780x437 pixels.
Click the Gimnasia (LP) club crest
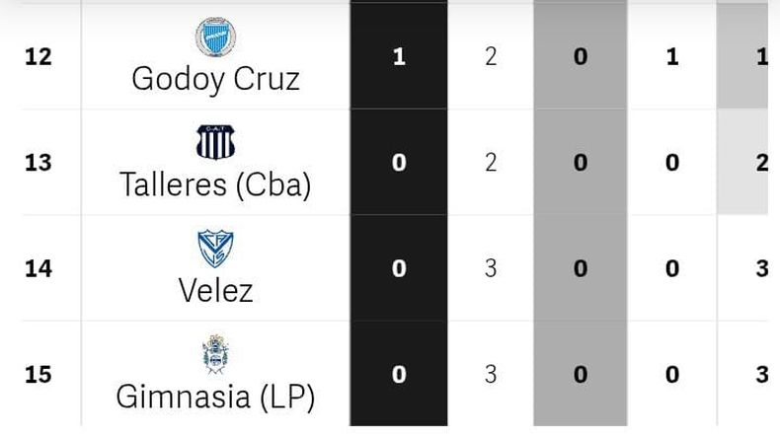[x=215, y=354]
